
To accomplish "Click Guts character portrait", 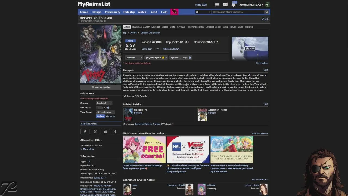I will click(x=127, y=189).
